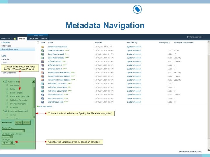210x157 pixels.
Task: Open the System Account dropdown
Action: [195, 37]
